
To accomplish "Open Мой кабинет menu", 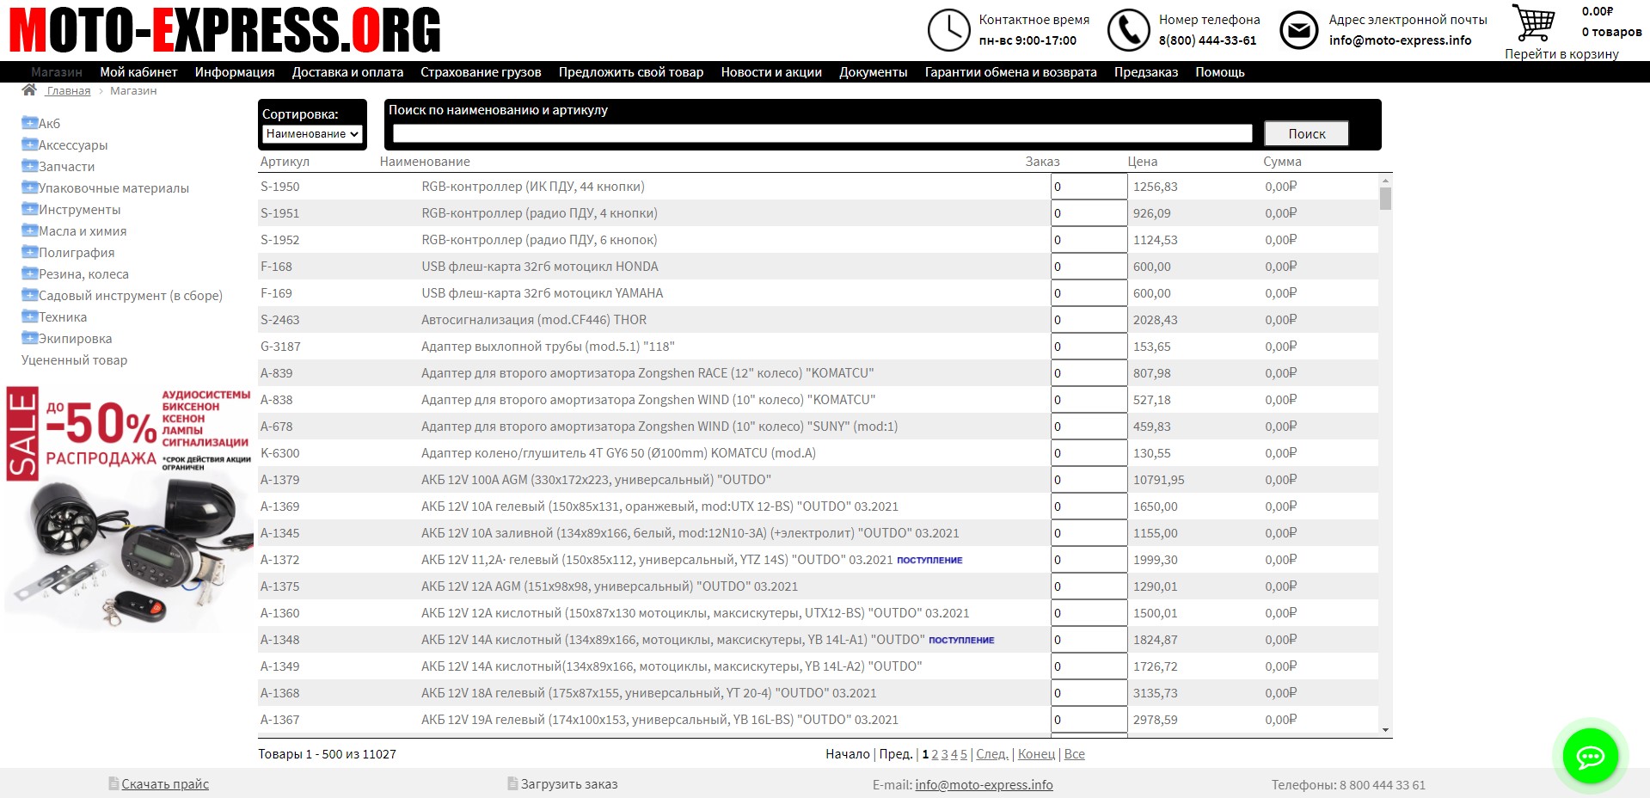I will click(138, 72).
